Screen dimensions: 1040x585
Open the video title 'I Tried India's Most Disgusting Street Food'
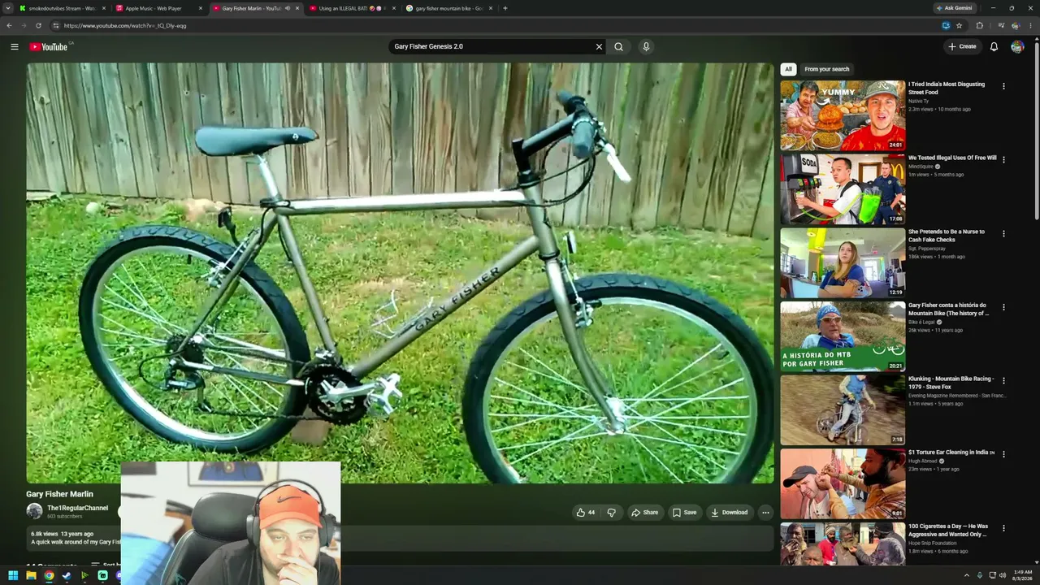tap(947, 88)
